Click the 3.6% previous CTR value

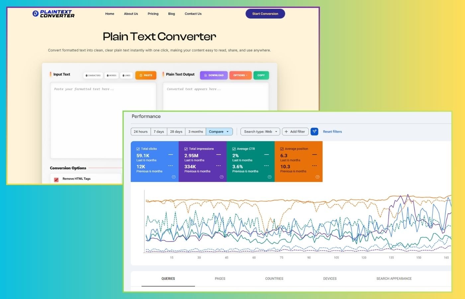(237, 167)
